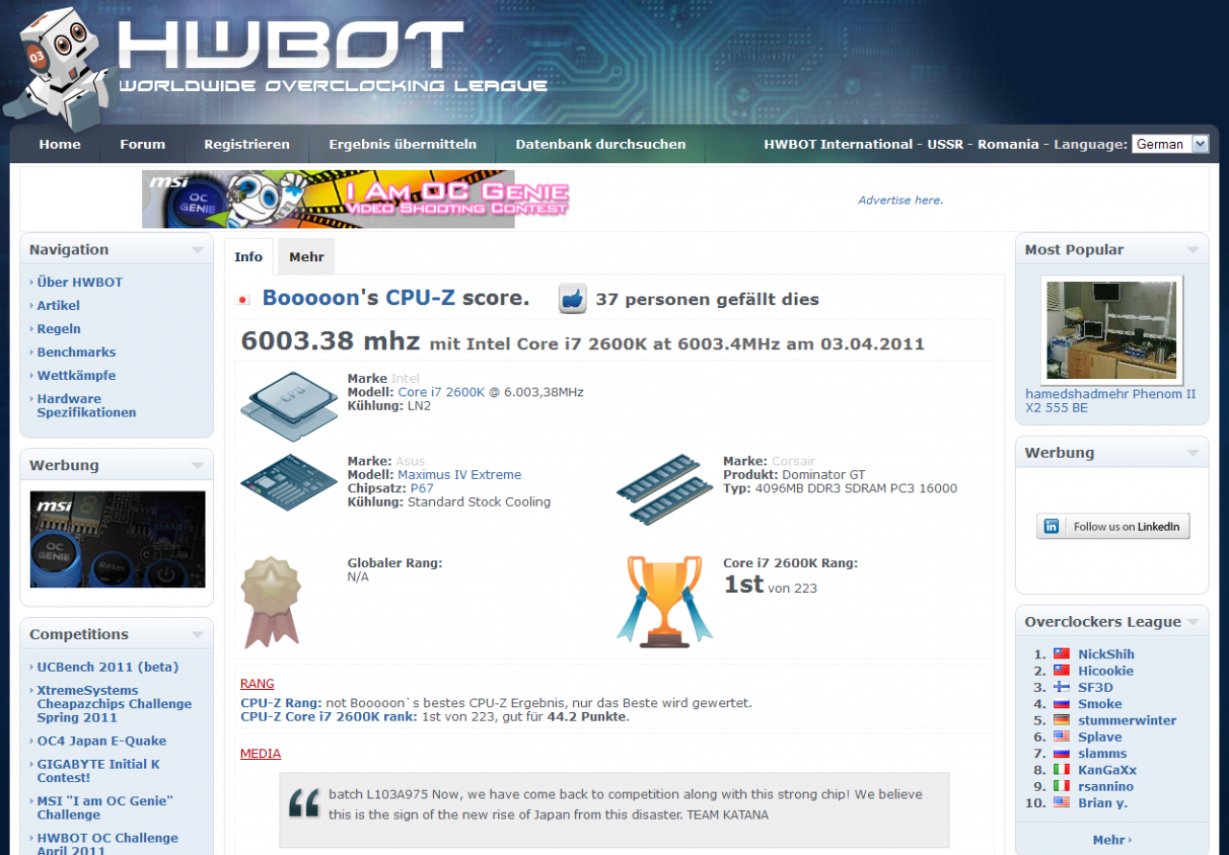This screenshot has height=855, width=1229.
Task: Open the Benchmarks navigation link
Action: tap(77, 352)
